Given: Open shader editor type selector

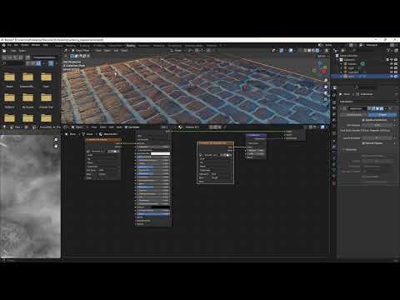Looking at the screenshot, I should point(66,127).
